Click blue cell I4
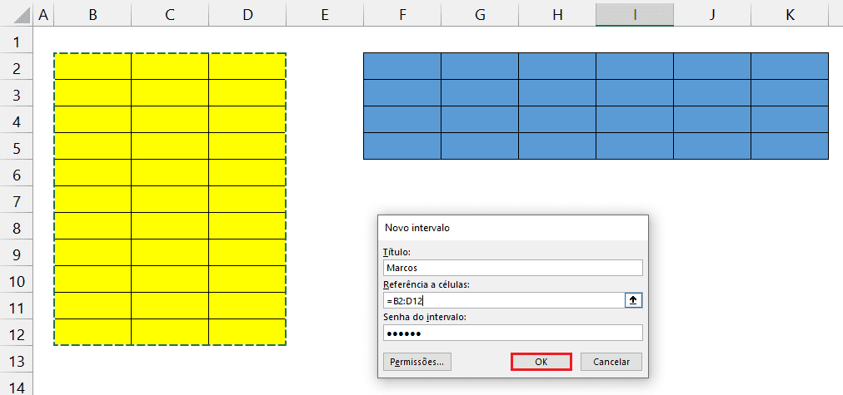The image size is (843, 395). (x=635, y=119)
